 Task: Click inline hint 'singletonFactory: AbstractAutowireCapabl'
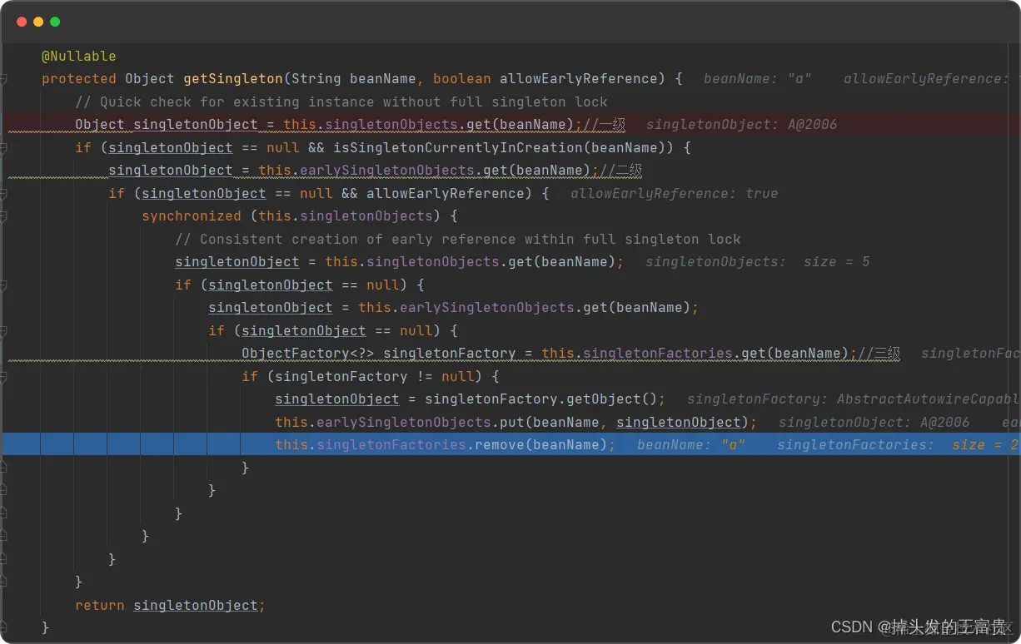(x=854, y=399)
